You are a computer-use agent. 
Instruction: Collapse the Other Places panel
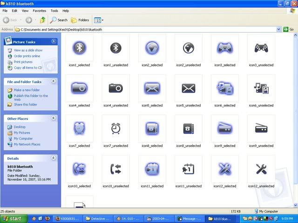pyautogui.click(x=54, y=118)
